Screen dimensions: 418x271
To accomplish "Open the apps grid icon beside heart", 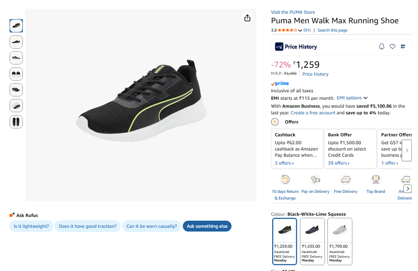I will [403, 47].
